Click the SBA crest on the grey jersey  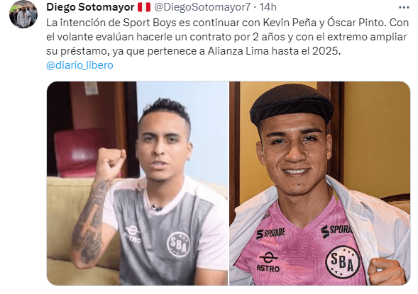click(x=178, y=244)
